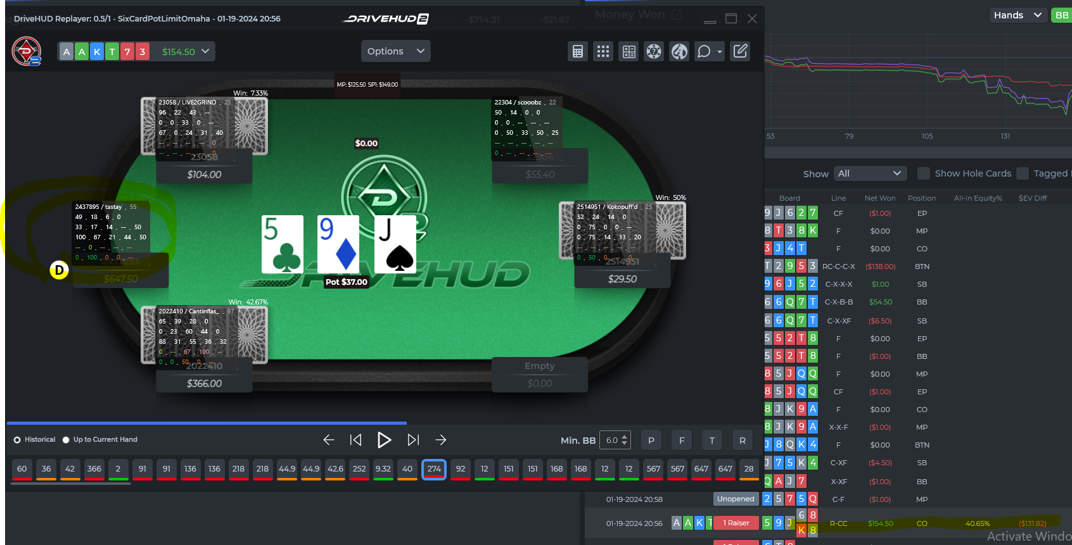This screenshot has height=545, width=1072.
Task: Switch to BB display toggle
Action: coord(1062,15)
